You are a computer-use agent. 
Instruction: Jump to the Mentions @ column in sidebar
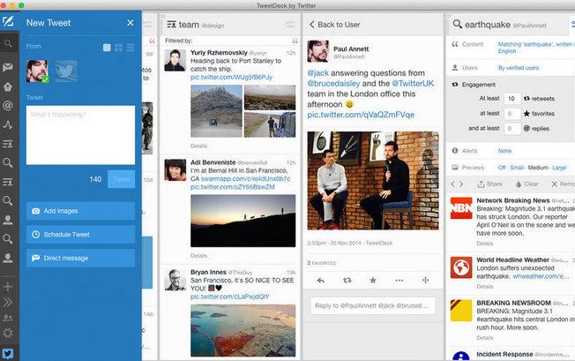8,106
